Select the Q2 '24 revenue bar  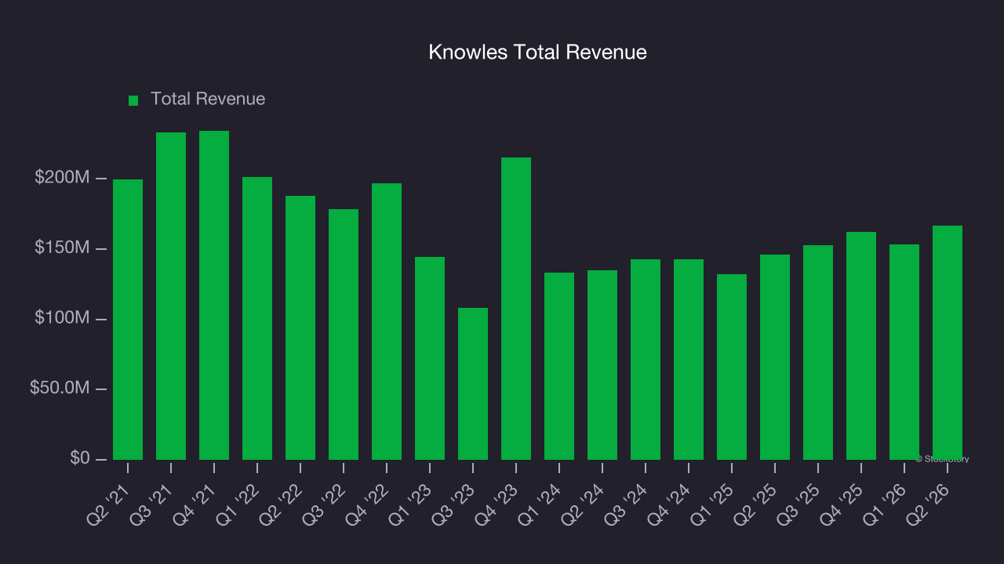[602, 365]
